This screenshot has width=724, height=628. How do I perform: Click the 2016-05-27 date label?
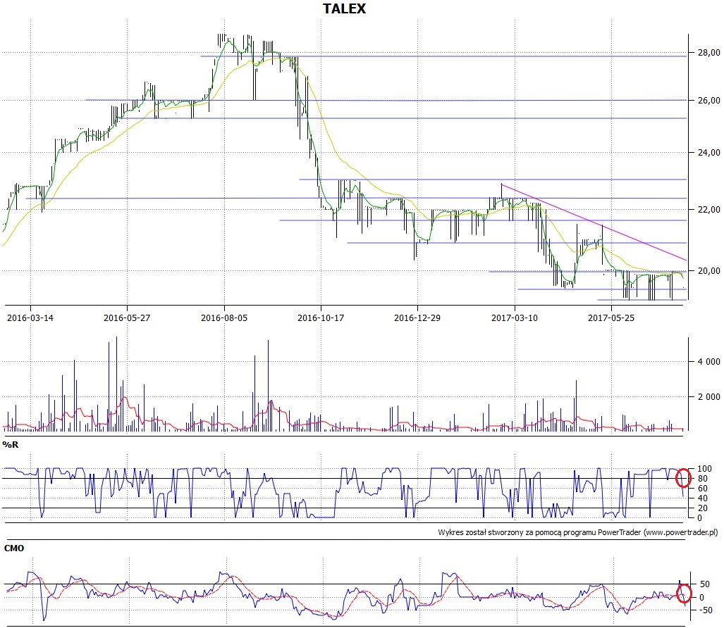point(127,318)
